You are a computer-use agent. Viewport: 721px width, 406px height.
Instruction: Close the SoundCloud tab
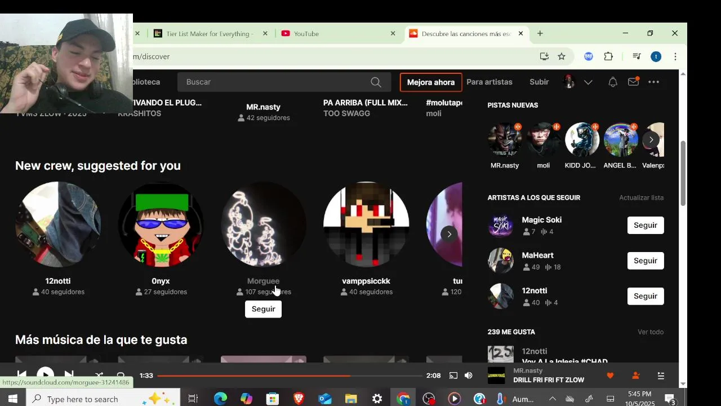[520, 34]
